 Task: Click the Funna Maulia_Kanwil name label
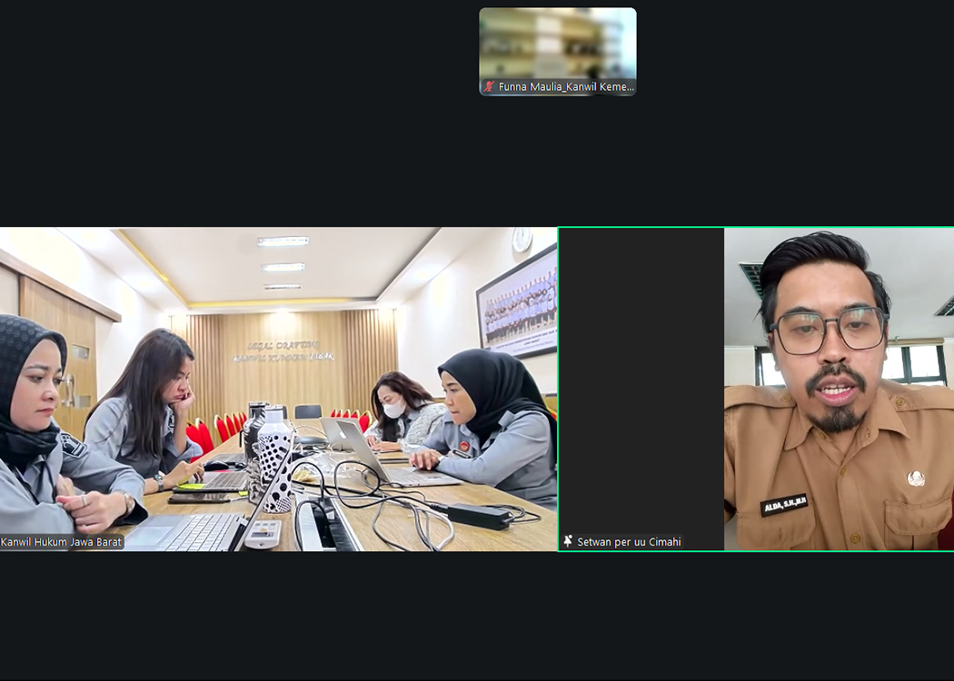(565, 87)
